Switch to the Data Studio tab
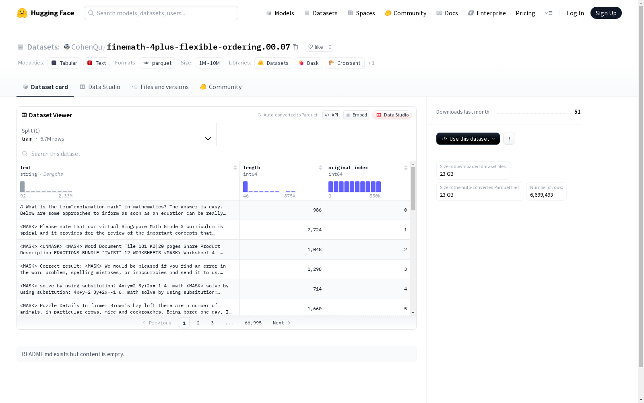Image resolution: width=644 pixels, height=403 pixels. point(100,87)
